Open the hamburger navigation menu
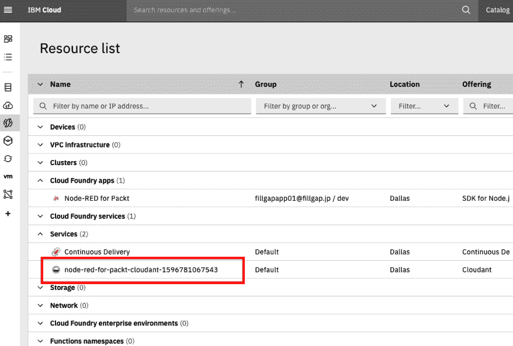Viewport: 513px width, 346px height. pos(8,10)
